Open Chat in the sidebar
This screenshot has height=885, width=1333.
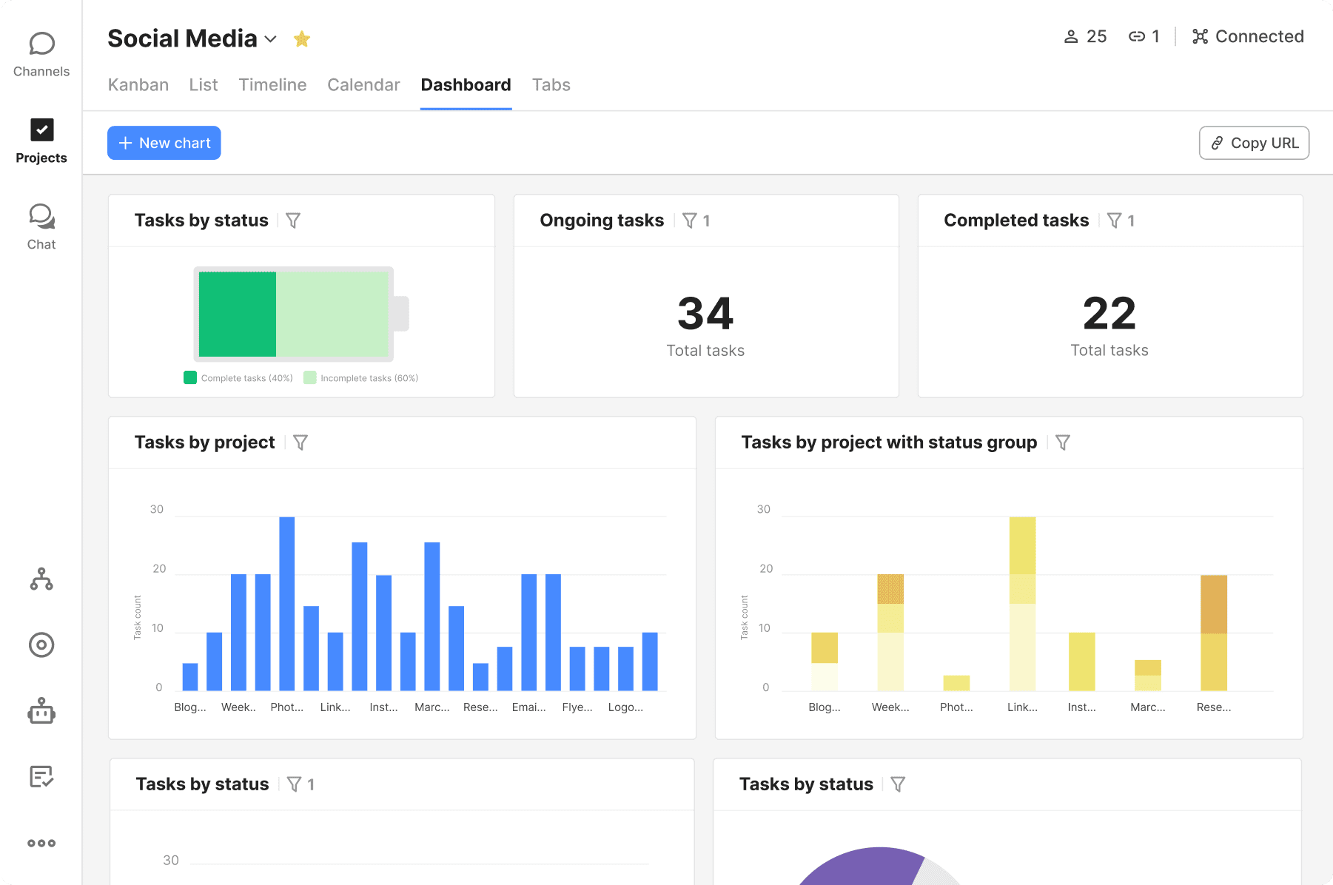(41, 227)
